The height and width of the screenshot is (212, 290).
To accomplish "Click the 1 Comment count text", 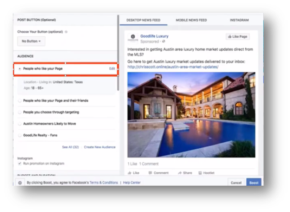I will [149, 164].
